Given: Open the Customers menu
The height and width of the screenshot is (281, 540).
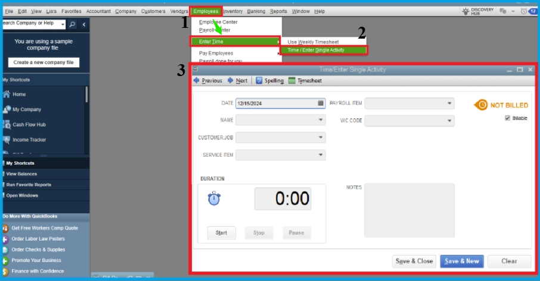Looking at the screenshot, I should click(x=153, y=11).
